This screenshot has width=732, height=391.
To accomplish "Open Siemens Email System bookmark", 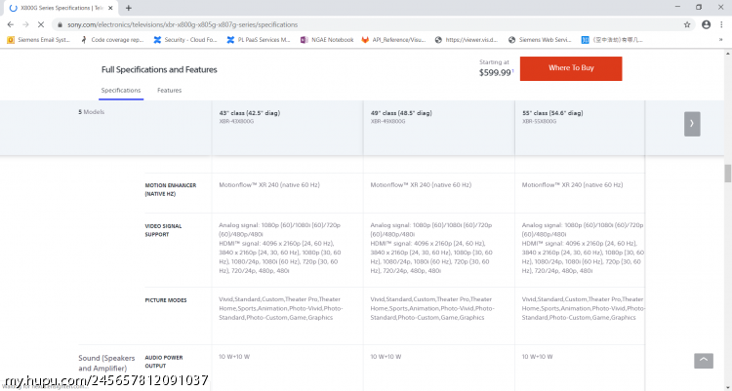I will pos(39,40).
